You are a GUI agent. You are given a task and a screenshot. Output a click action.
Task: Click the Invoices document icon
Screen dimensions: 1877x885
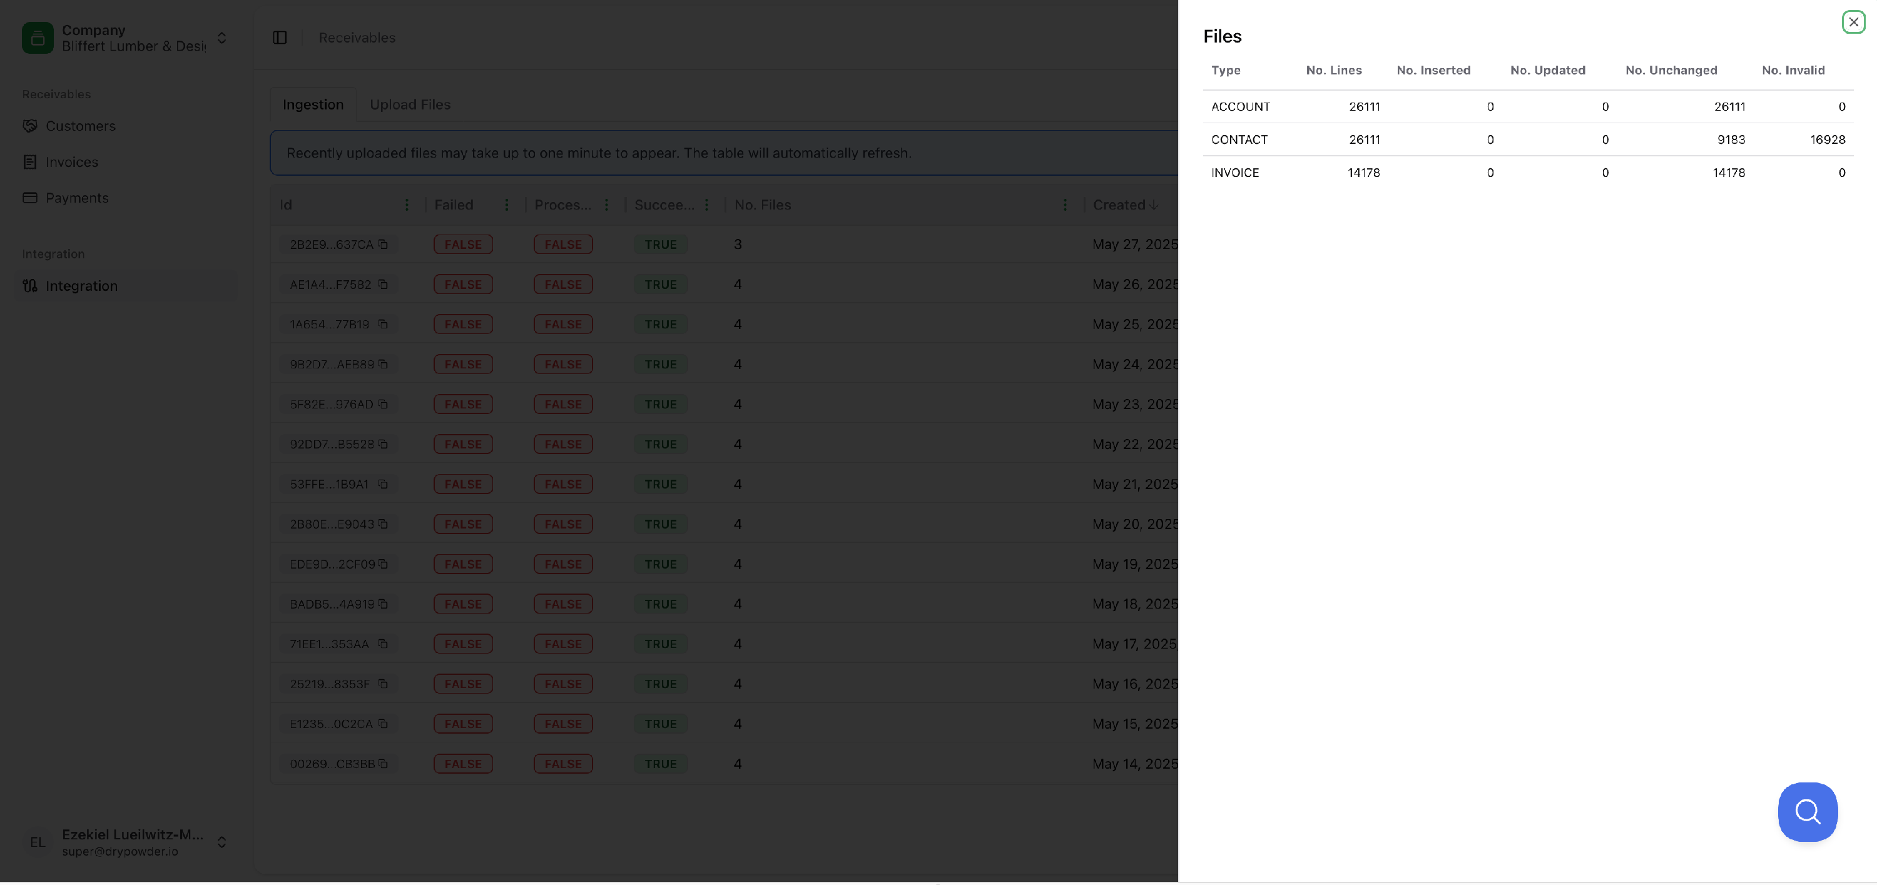coord(30,162)
